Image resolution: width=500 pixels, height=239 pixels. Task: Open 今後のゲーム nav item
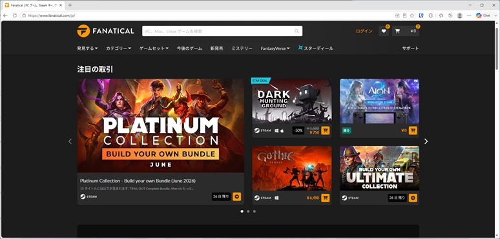[x=189, y=48]
